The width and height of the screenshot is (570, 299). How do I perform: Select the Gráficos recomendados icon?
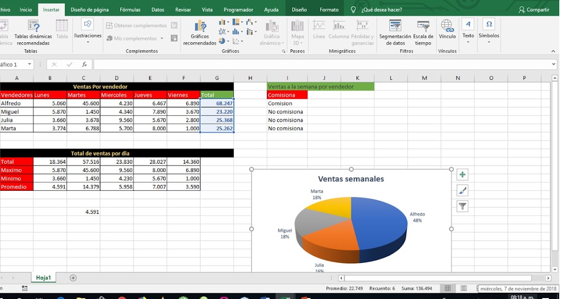[199, 31]
